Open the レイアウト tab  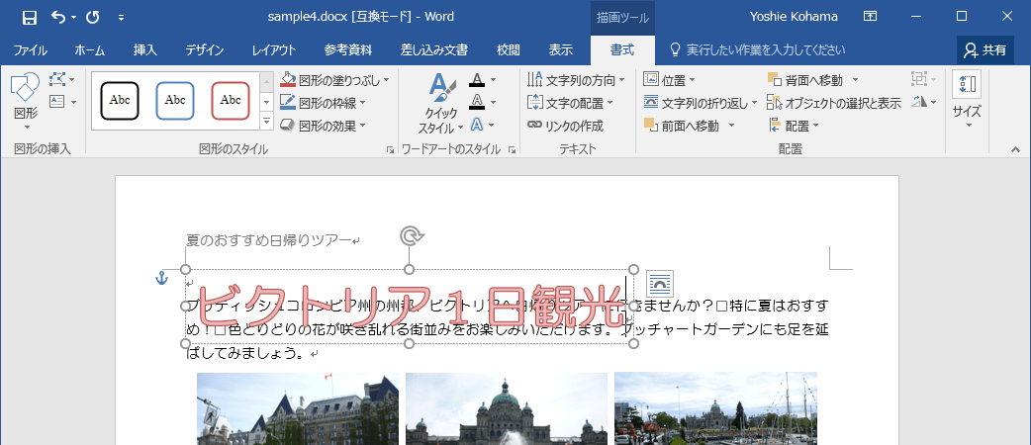273,50
